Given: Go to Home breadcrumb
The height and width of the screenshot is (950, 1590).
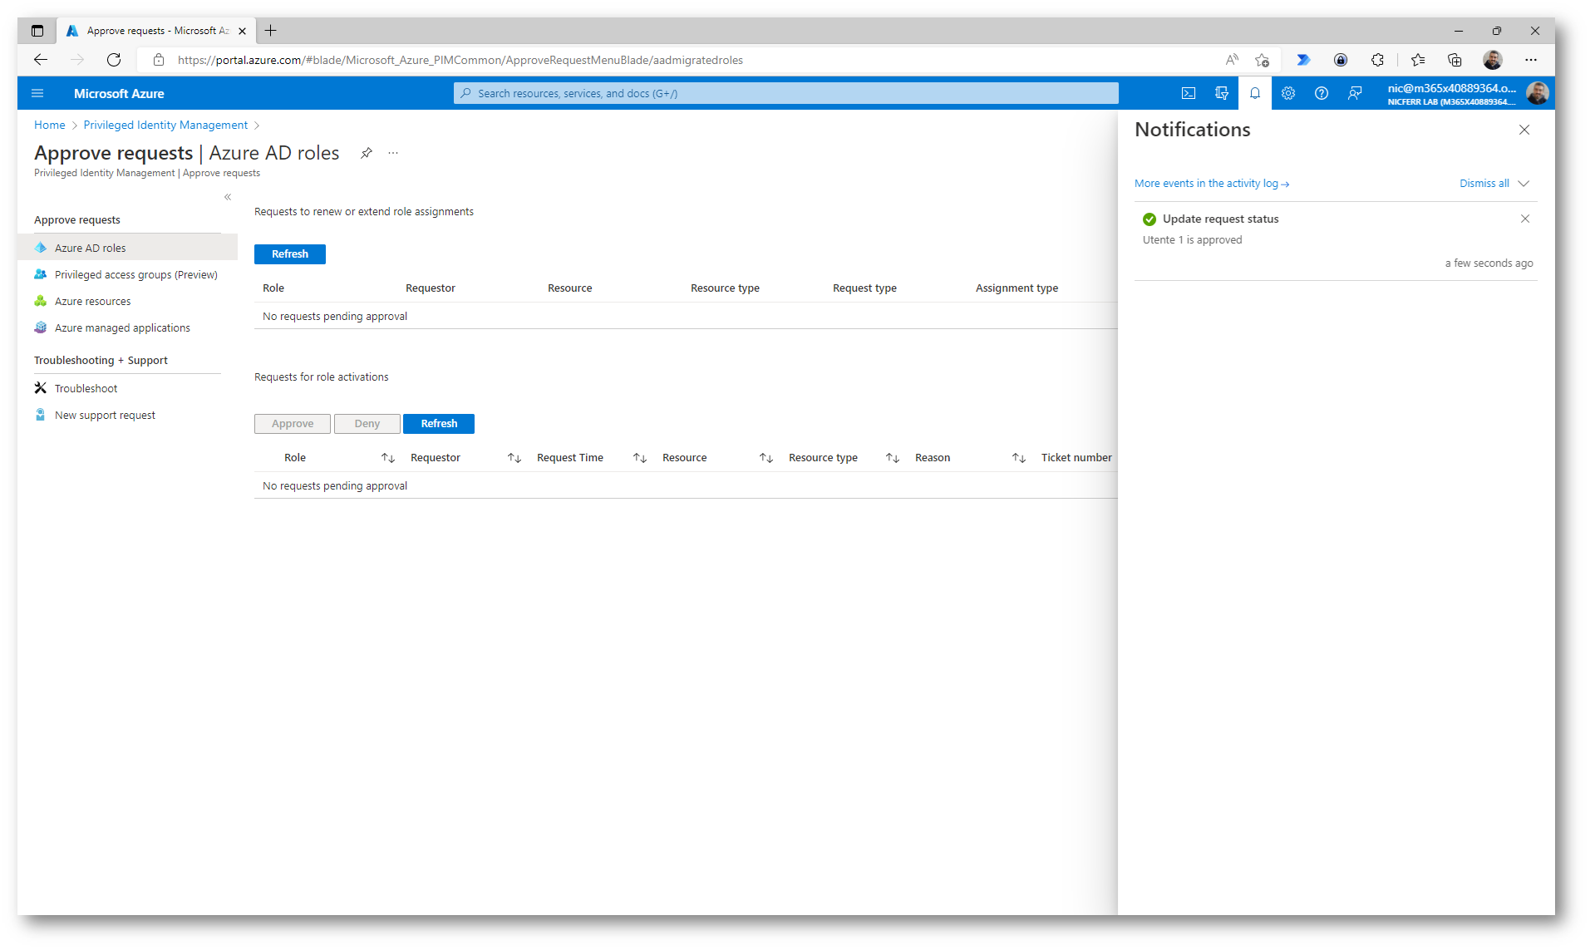Looking at the screenshot, I should 50,125.
